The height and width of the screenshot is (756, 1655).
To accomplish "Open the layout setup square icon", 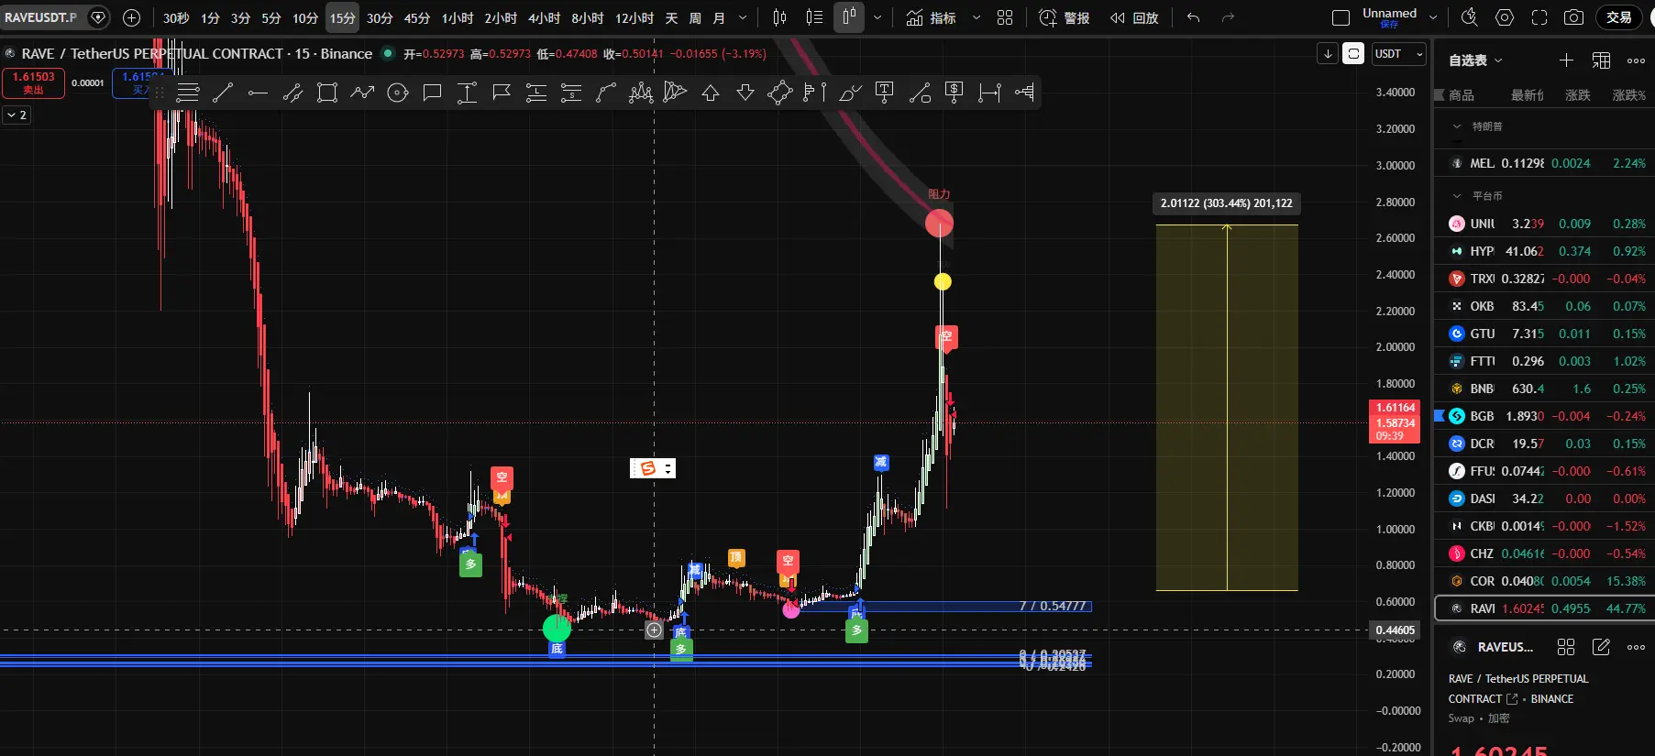I will pos(1341,17).
